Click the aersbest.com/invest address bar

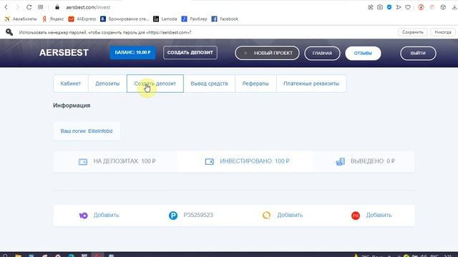88,7
